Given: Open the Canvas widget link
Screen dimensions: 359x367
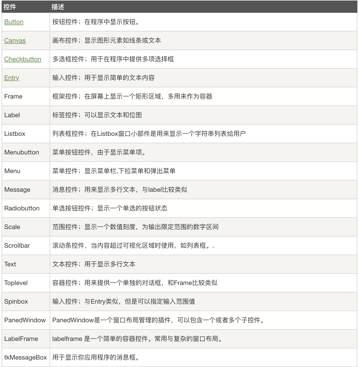Looking at the screenshot, I should pos(15,40).
